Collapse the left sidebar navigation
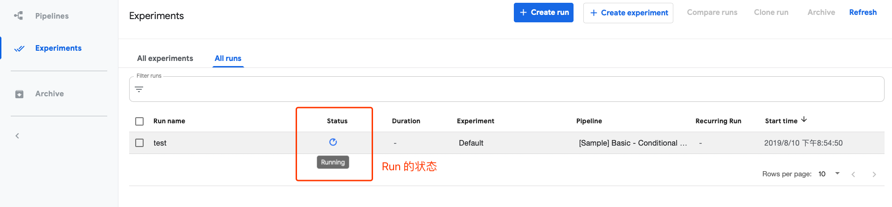Image resolution: width=892 pixels, height=207 pixels. [x=17, y=136]
